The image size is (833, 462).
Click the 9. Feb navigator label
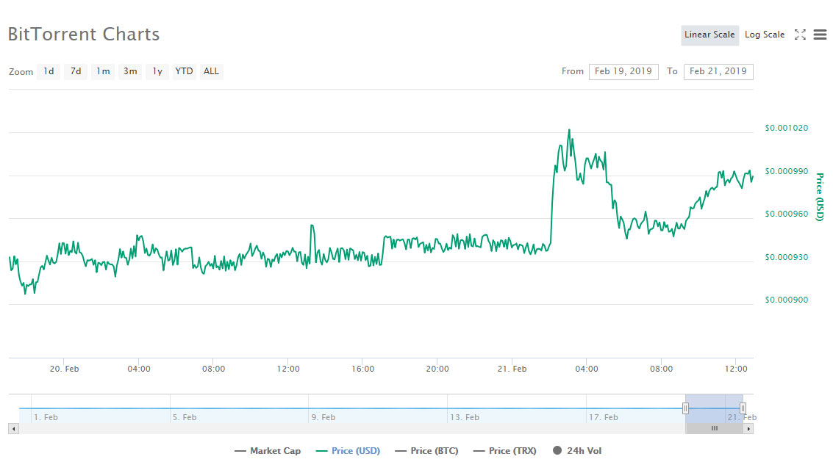click(x=323, y=417)
